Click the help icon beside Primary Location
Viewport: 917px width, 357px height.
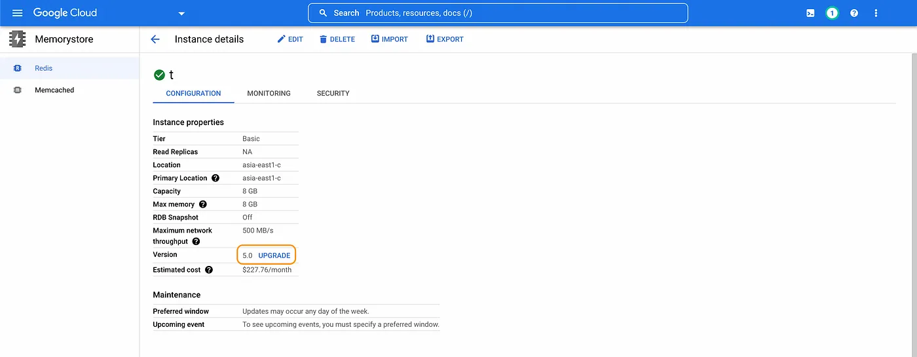click(x=215, y=178)
